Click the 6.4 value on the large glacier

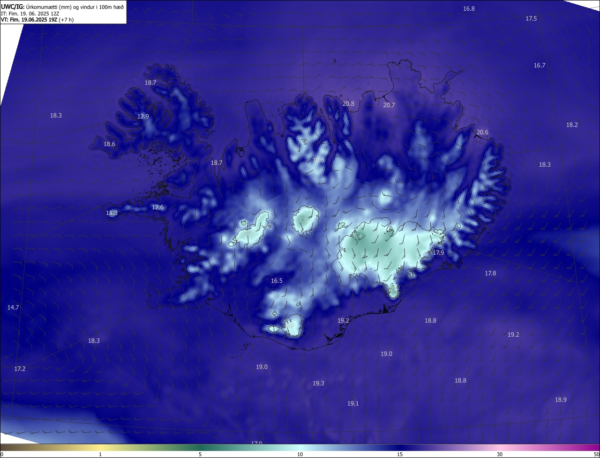click(x=358, y=237)
